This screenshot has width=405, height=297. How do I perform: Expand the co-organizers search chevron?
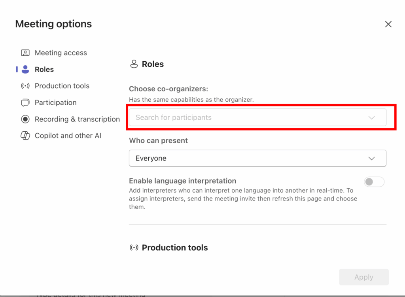pyautogui.click(x=371, y=117)
